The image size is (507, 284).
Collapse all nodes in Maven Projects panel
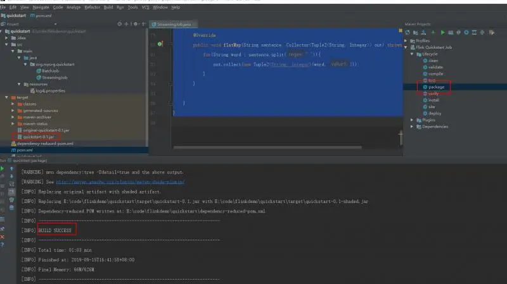(x=482, y=33)
